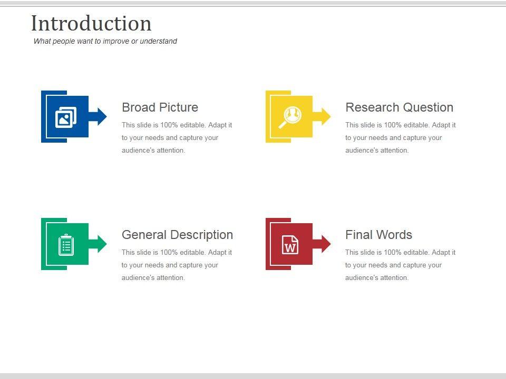Select the 'General Description' heading

[177, 235]
